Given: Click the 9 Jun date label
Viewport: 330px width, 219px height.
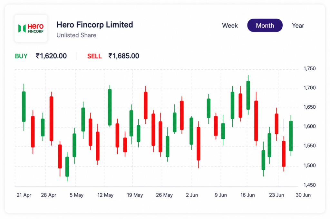Looking at the screenshot, I should (x=220, y=195).
